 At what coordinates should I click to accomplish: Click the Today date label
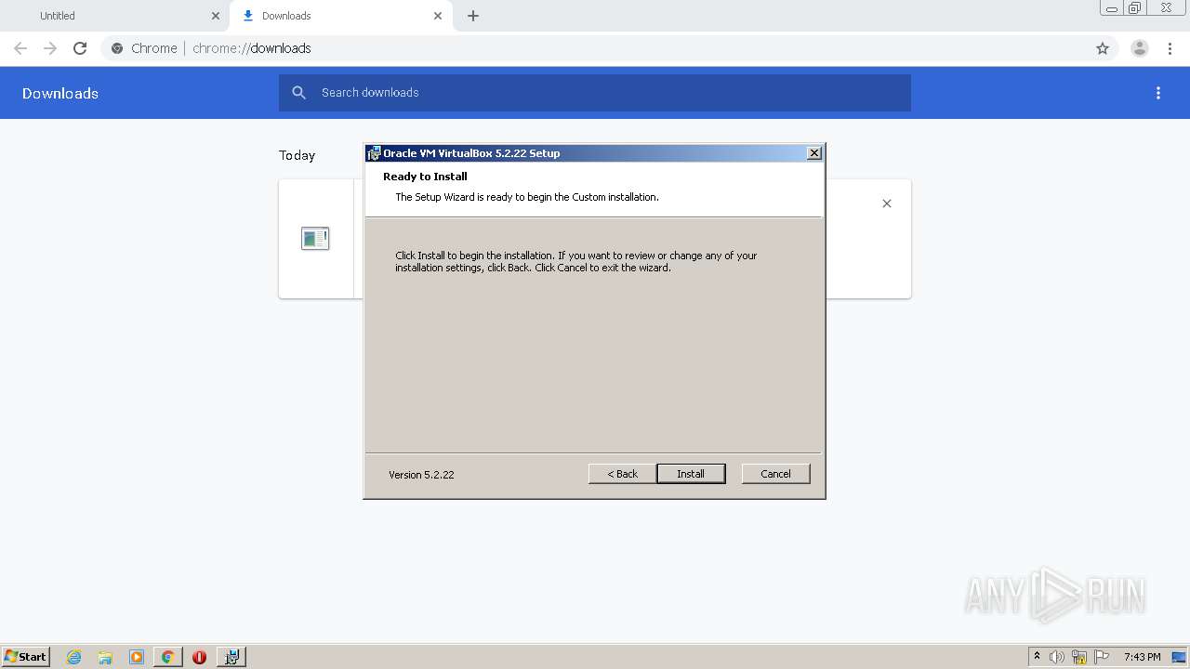(297, 155)
